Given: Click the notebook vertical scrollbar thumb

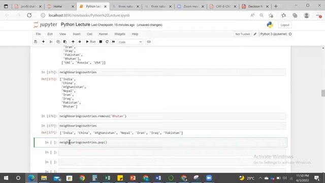Looking at the screenshot, I should click(323, 93).
